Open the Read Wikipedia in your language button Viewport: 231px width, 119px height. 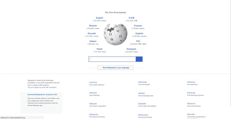[x=115, y=68]
